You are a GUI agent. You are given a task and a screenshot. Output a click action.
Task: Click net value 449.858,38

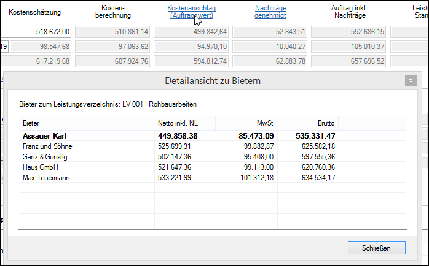[x=178, y=136]
